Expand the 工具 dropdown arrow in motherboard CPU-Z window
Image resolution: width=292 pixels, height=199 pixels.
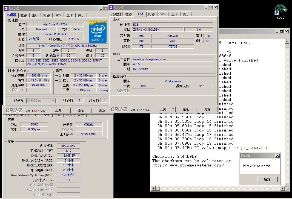pyautogui.click(x=173, y=109)
